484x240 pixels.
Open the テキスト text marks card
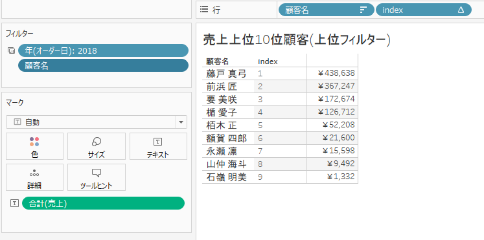tap(158, 146)
